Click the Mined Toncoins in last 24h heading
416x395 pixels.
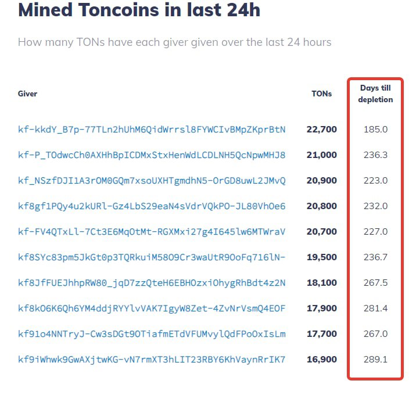pos(139,10)
